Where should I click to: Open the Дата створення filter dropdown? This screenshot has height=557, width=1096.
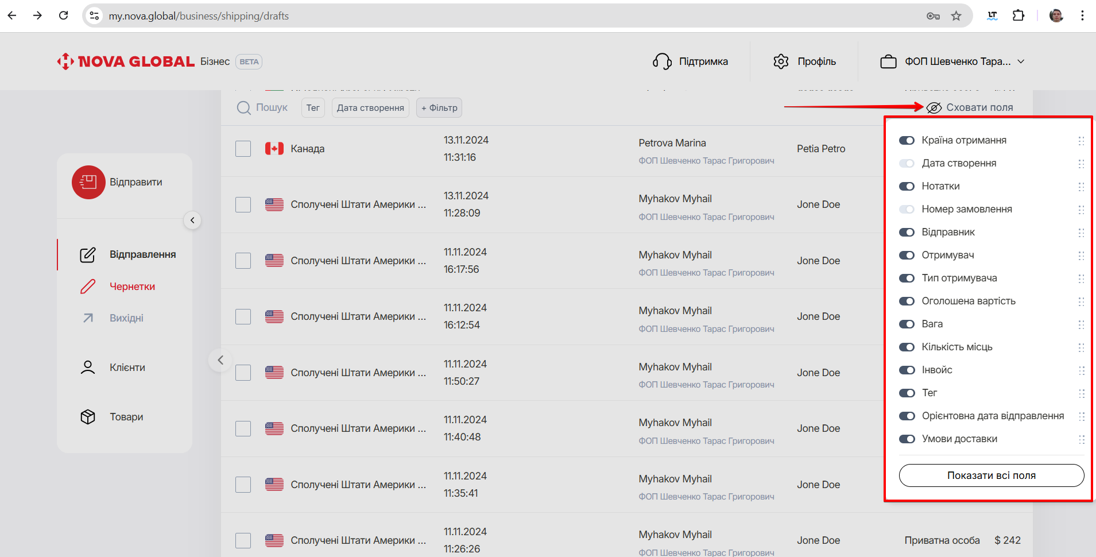370,108
